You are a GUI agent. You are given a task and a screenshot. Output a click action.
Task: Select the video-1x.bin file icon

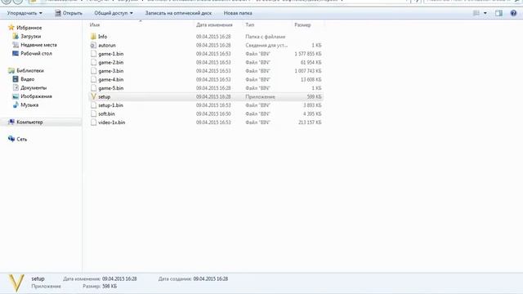click(93, 122)
